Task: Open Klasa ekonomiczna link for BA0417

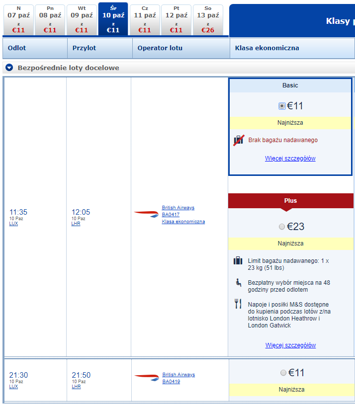Action: tap(183, 222)
